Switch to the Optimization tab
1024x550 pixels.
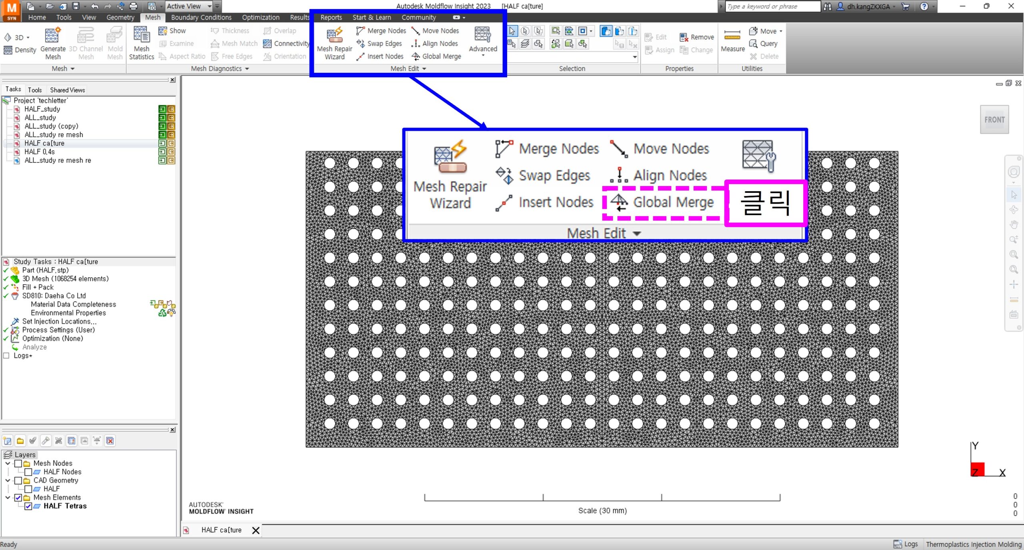(260, 17)
